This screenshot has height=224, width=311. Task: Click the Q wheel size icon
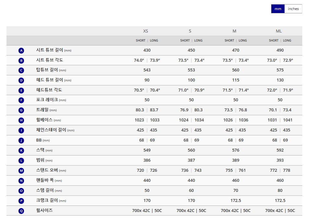[21, 211]
